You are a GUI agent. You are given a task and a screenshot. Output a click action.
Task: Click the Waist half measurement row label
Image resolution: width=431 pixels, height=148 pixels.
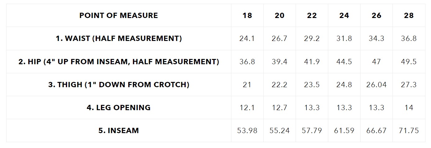tap(119, 38)
